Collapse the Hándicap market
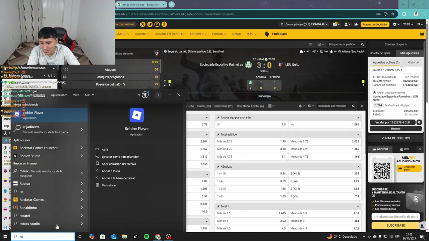 358,166
